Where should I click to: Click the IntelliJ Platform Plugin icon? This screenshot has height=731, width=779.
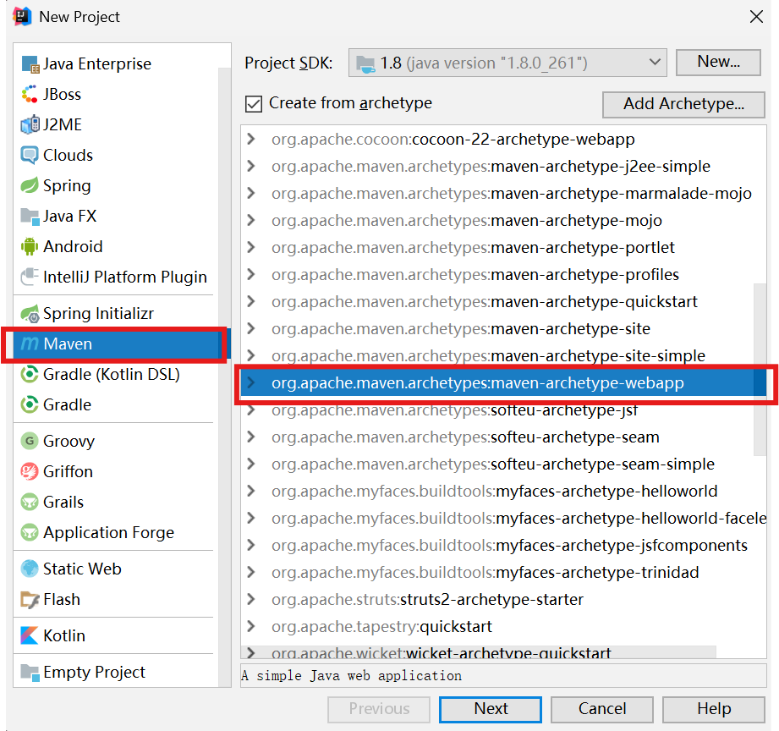click(30, 277)
